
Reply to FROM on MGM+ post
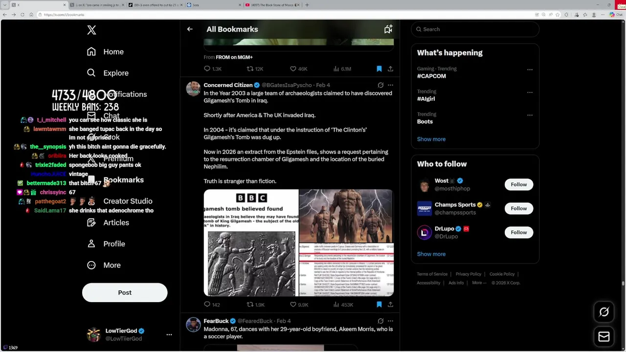coord(213,69)
